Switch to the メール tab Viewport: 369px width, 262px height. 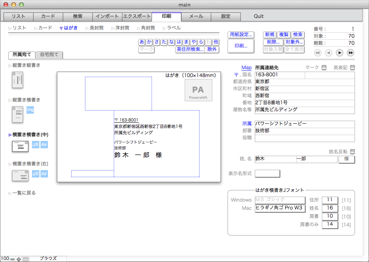(x=196, y=16)
